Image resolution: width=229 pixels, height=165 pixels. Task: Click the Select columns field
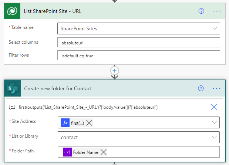pos(139,43)
